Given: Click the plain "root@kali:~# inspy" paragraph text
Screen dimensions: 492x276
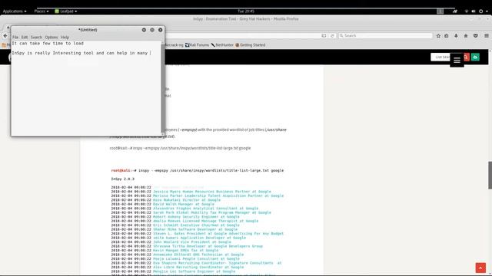Looking at the screenshot, I should coord(180,148).
